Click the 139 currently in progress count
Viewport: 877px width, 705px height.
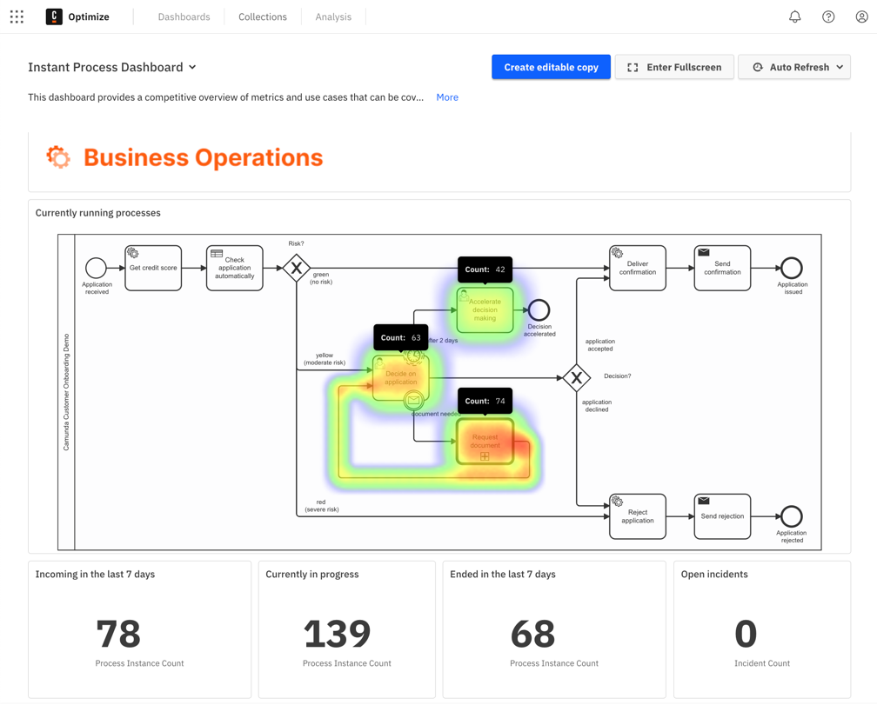tap(338, 634)
